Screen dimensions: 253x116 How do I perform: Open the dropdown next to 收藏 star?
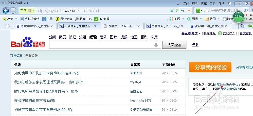pos(16,19)
